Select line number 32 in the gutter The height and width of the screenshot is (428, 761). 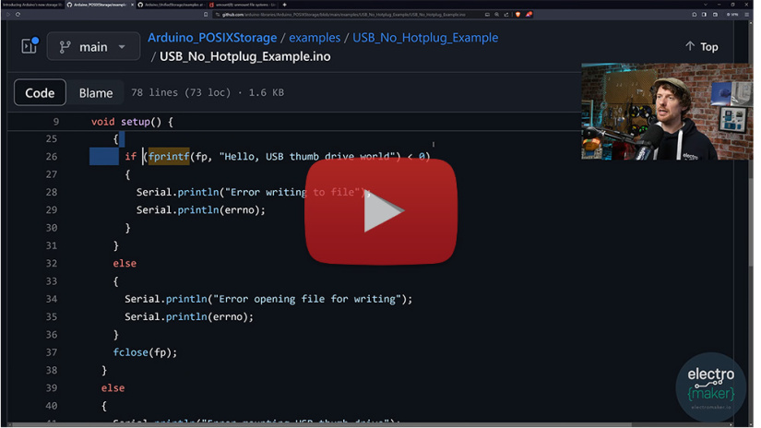(x=52, y=264)
